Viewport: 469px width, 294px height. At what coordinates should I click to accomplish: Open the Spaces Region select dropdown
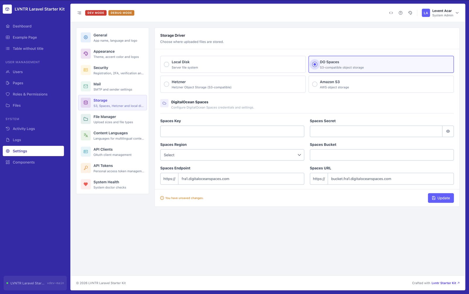(x=232, y=155)
